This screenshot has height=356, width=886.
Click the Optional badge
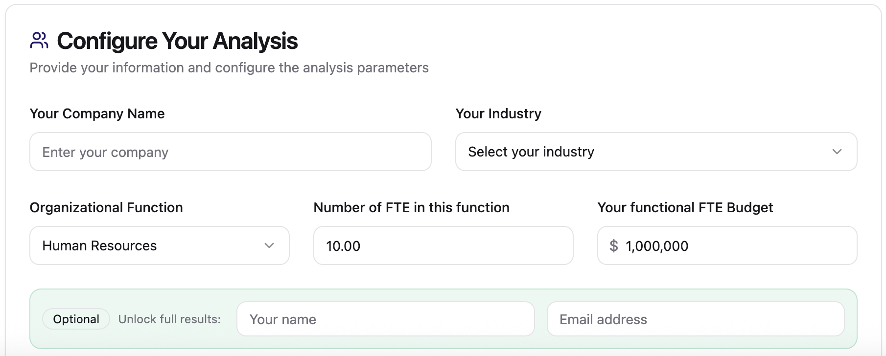[76, 319]
